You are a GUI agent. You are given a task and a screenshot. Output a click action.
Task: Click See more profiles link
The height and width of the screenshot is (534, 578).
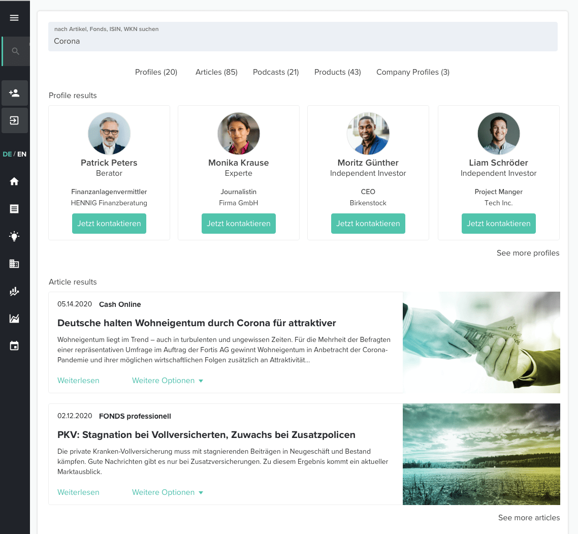click(x=528, y=253)
